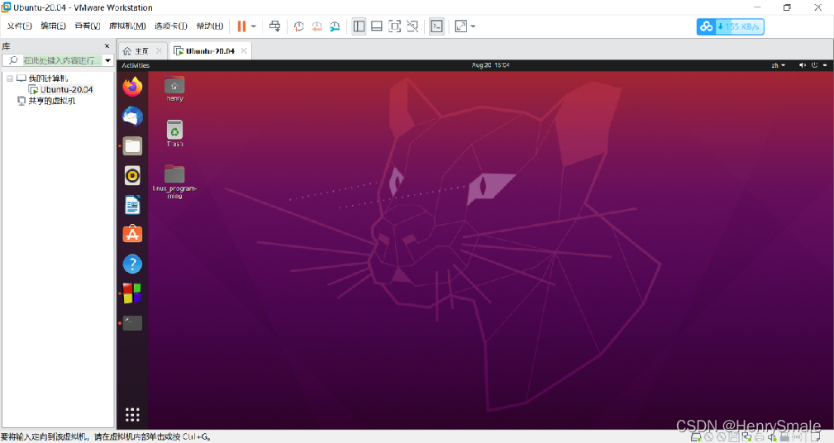Viewport: 834px width, 443px height.
Task: Open the 编辑(E) menu
Action: (53, 26)
